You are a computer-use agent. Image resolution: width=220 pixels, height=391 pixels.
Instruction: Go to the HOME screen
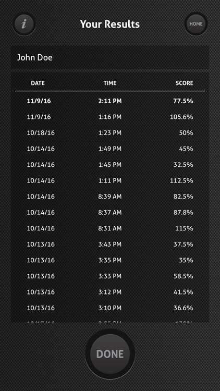point(196,24)
